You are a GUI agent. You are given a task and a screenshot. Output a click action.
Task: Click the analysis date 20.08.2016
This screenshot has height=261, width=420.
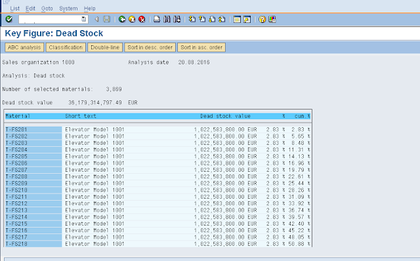[x=194, y=62]
